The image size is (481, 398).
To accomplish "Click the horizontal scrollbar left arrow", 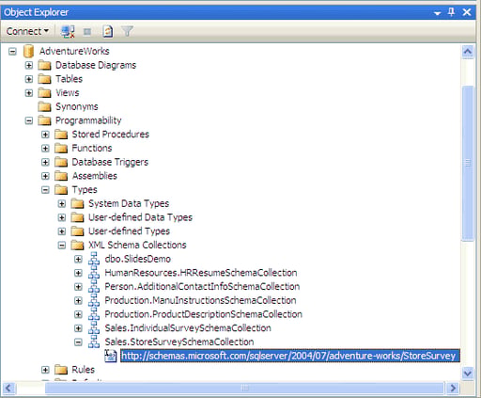I will (x=8, y=389).
